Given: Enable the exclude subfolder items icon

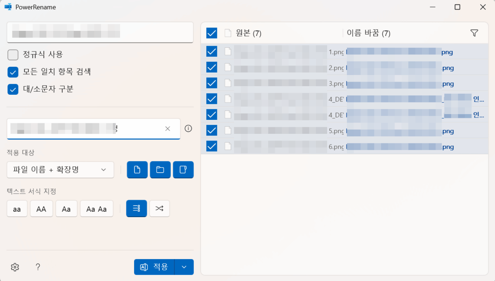Looking at the screenshot, I should pyautogui.click(x=183, y=169).
